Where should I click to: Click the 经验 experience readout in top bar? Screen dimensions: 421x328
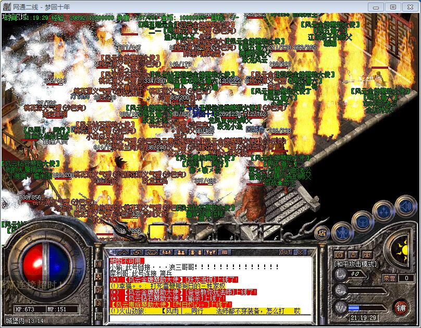(x=83, y=18)
